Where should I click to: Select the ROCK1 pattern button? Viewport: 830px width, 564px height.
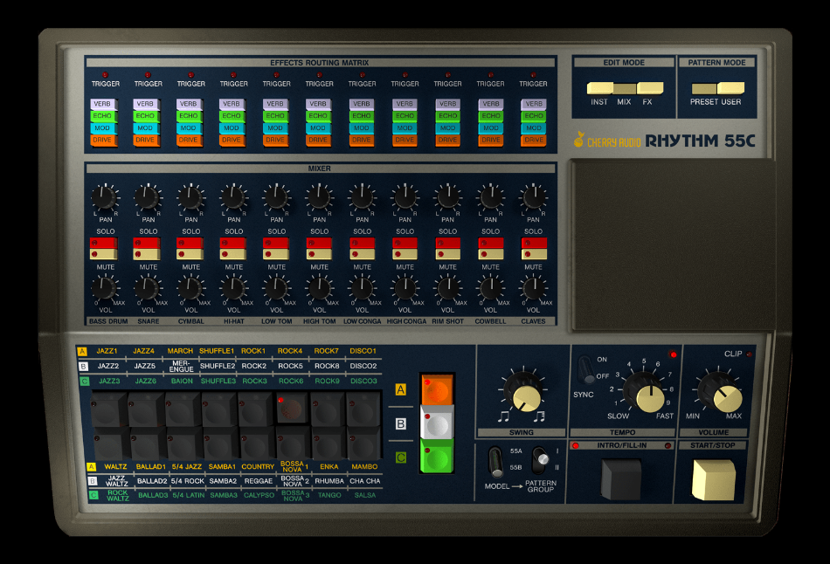pos(255,409)
